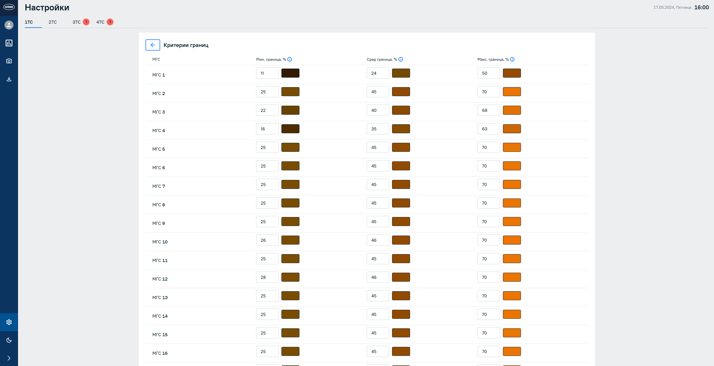Click the 16:00 clock display
The width and height of the screenshot is (714, 366).
pos(701,7)
